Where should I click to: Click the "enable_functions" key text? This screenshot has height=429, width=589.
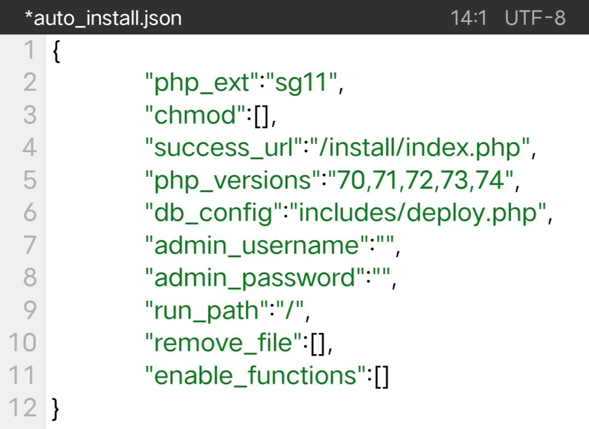(x=256, y=375)
